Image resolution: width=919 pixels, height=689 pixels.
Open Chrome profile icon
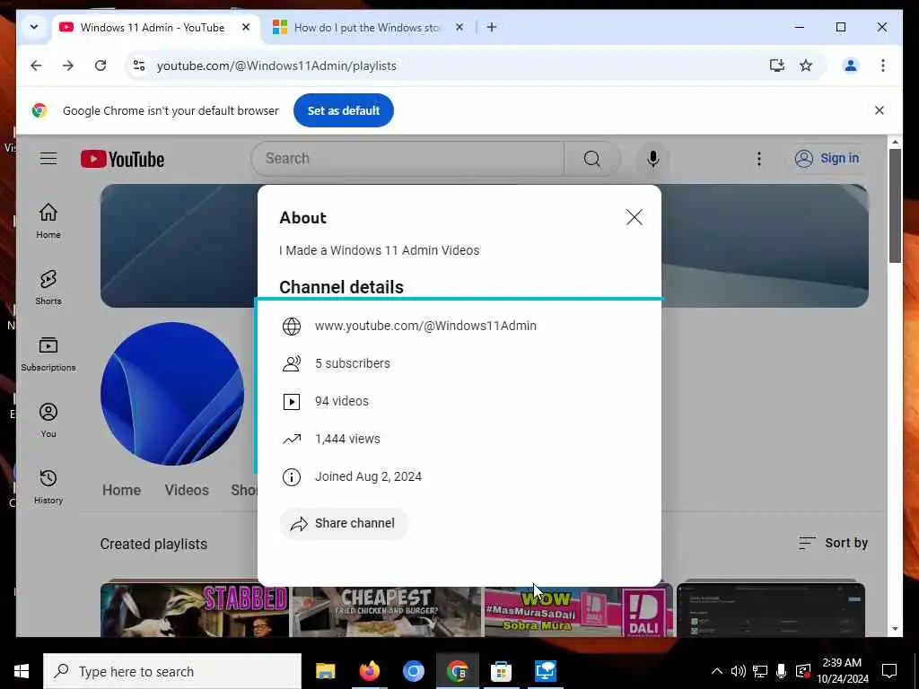pos(851,65)
